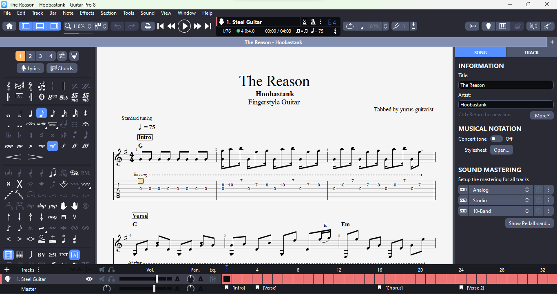Start playback with the Play button
The height and width of the screenshot is (294, 557).
(184, 26)
